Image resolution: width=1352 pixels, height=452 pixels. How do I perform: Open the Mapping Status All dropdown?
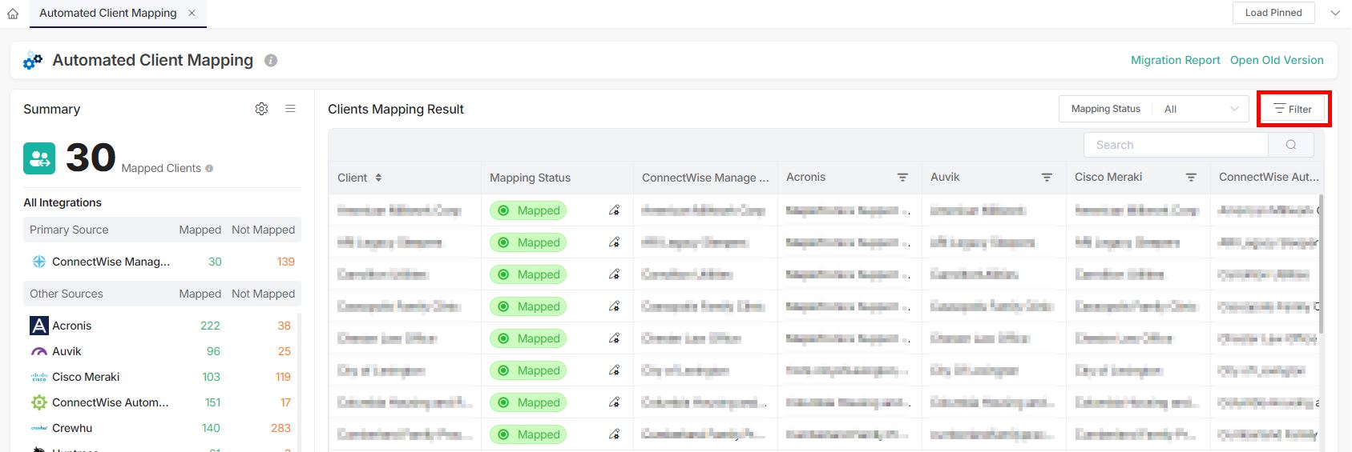coord(1201,109)
